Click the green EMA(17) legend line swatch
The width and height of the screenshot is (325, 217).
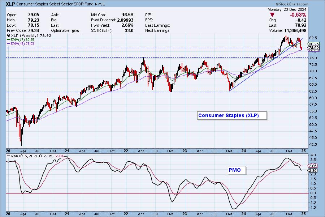pos(9,40)
